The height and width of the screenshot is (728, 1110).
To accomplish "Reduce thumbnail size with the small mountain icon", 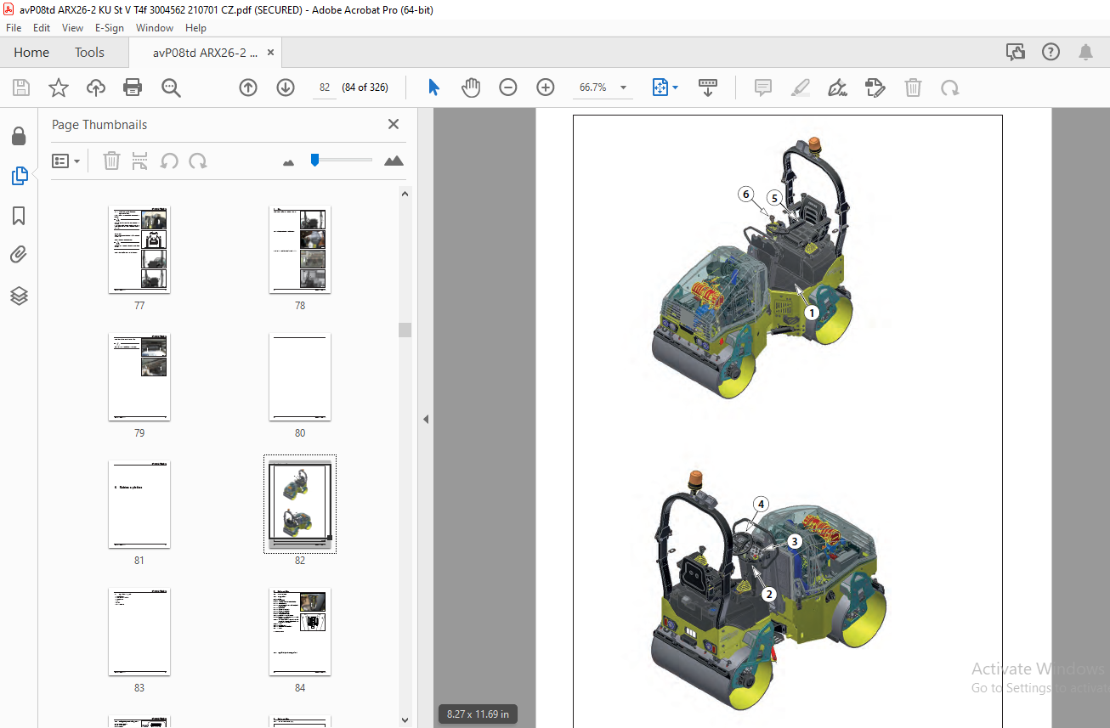I will pos(288,161).
